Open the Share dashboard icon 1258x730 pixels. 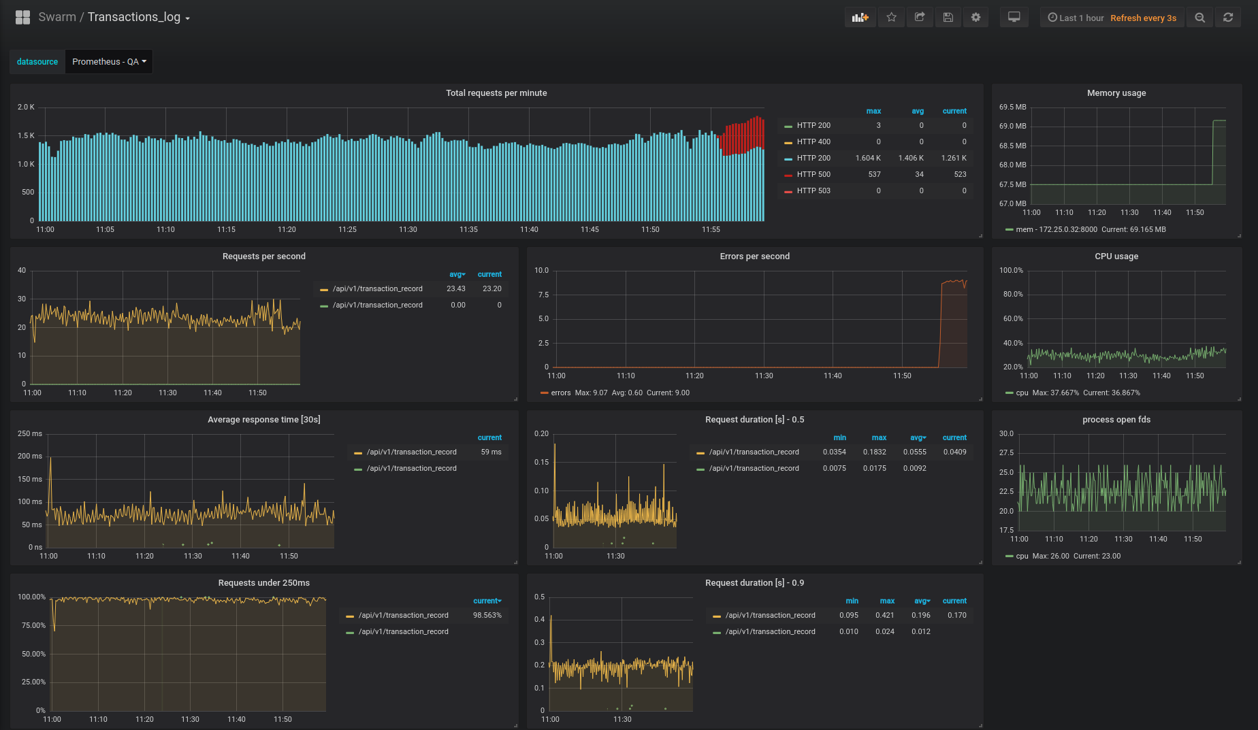[920, 18]
